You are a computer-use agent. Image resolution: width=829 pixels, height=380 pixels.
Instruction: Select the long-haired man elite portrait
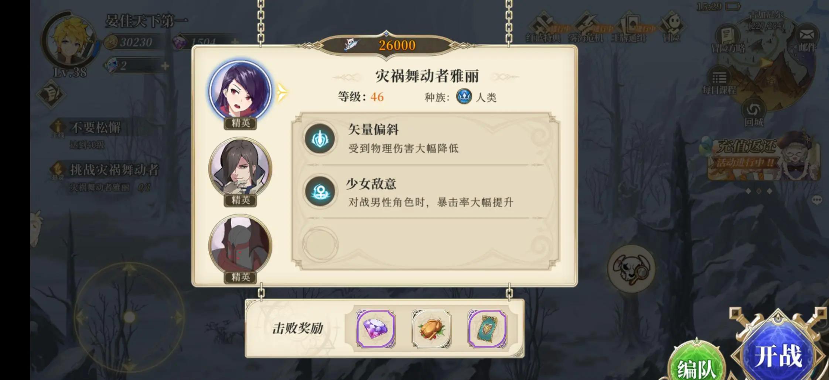pyautogui.click(x=240, y=168)
